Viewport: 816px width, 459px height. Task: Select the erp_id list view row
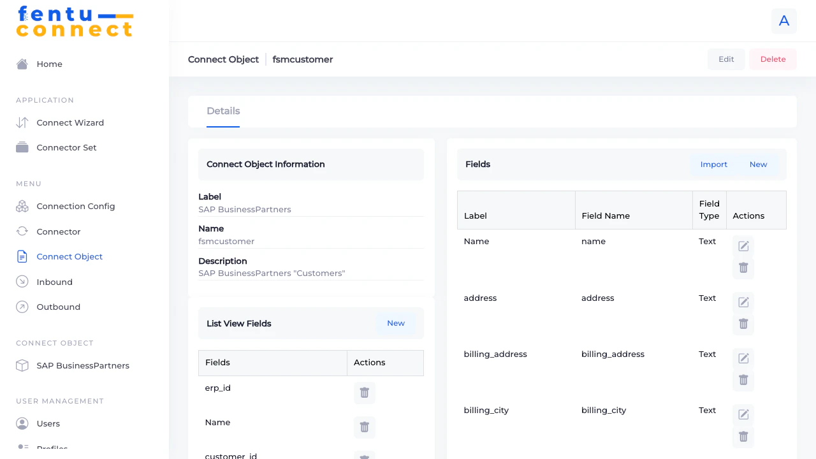(311, 393)
